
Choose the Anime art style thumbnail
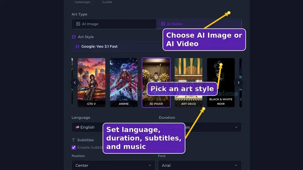coord(124,83)
